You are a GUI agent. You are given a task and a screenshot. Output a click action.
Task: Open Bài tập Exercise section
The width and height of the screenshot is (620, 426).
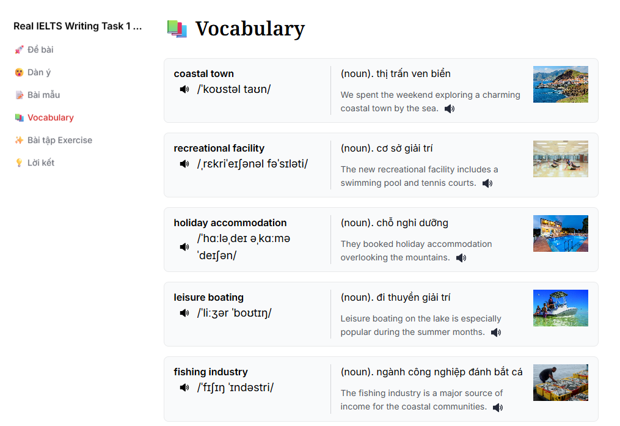pos(59,140)
